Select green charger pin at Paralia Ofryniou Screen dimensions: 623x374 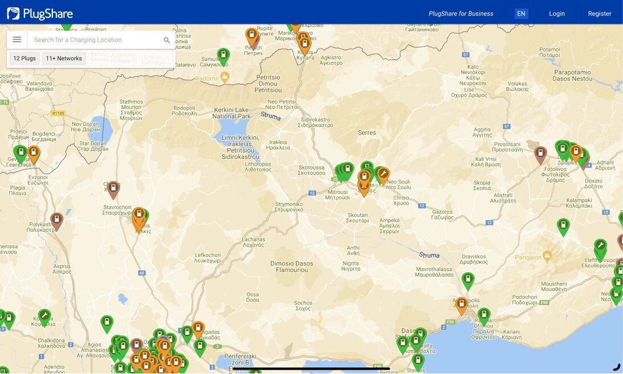click(x=483, y=316)
